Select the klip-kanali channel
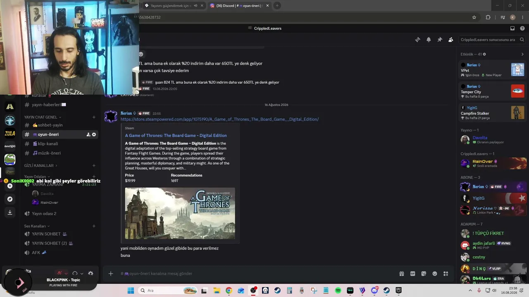This screenshot has height=297, width=529. click(x=60, y=144)
